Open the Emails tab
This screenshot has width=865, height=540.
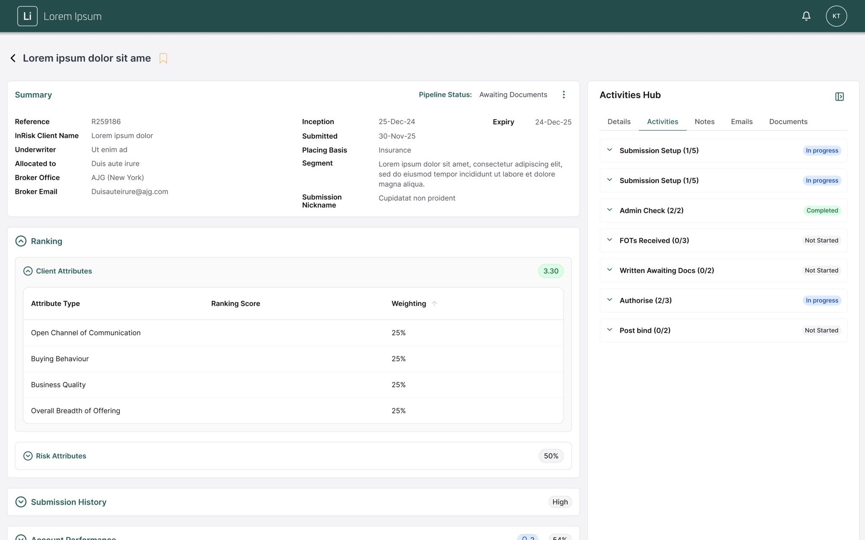tap(741, 121)
